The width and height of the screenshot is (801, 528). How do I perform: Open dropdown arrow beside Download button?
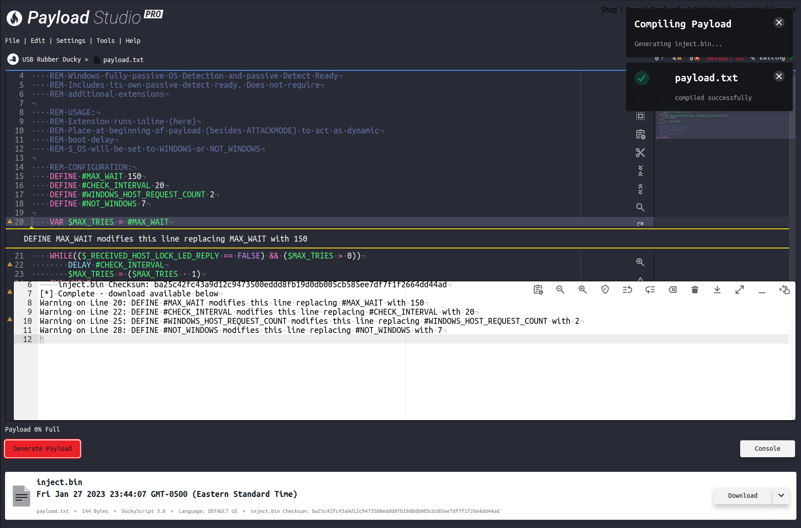pos(781,496)
